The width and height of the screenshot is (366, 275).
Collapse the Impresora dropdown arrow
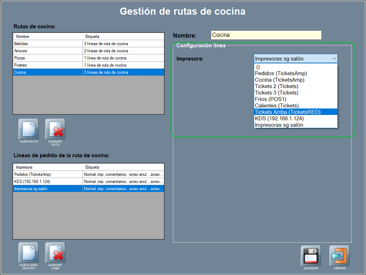334,59
